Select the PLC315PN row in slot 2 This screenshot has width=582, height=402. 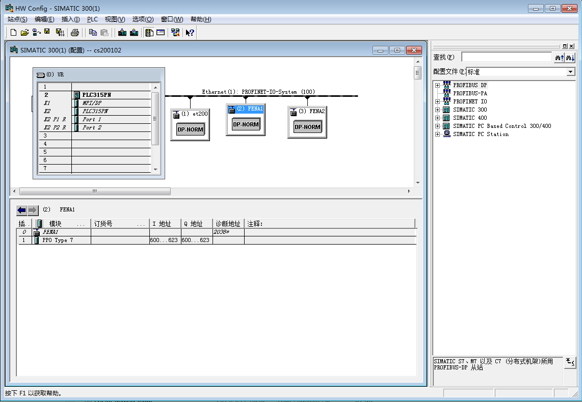pos(95,95)
